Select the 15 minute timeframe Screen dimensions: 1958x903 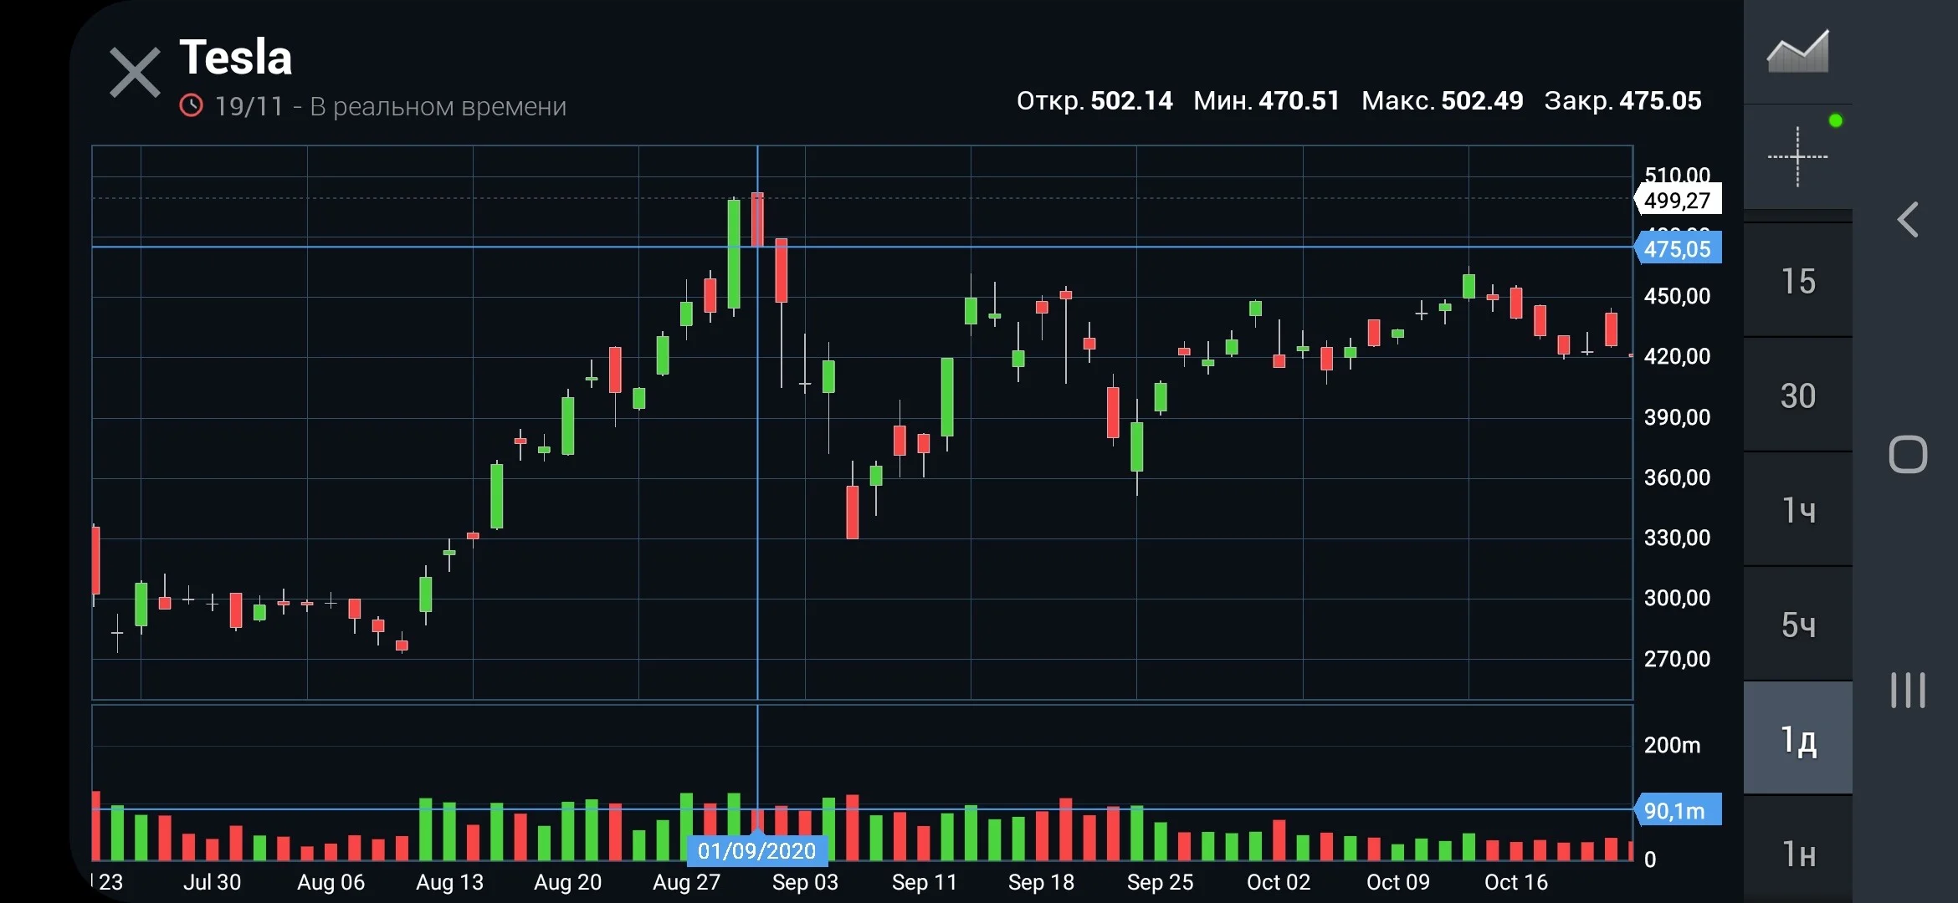point(1797,281)
